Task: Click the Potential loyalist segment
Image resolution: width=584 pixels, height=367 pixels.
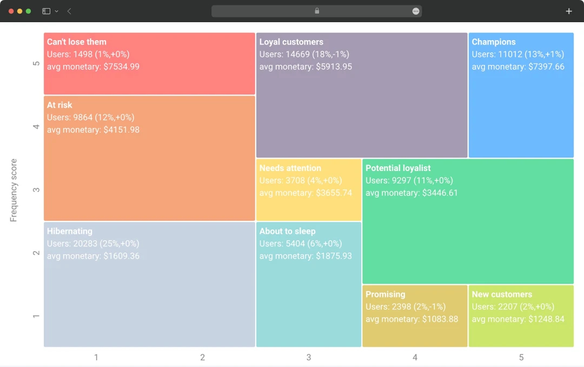Action: point(468,221)
